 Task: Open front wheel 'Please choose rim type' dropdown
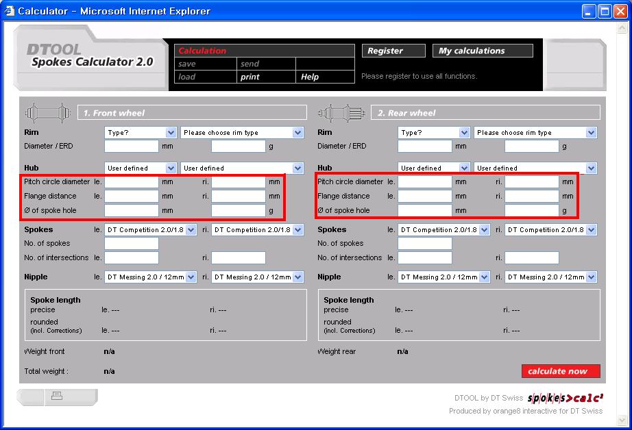[x=242, y=132]
